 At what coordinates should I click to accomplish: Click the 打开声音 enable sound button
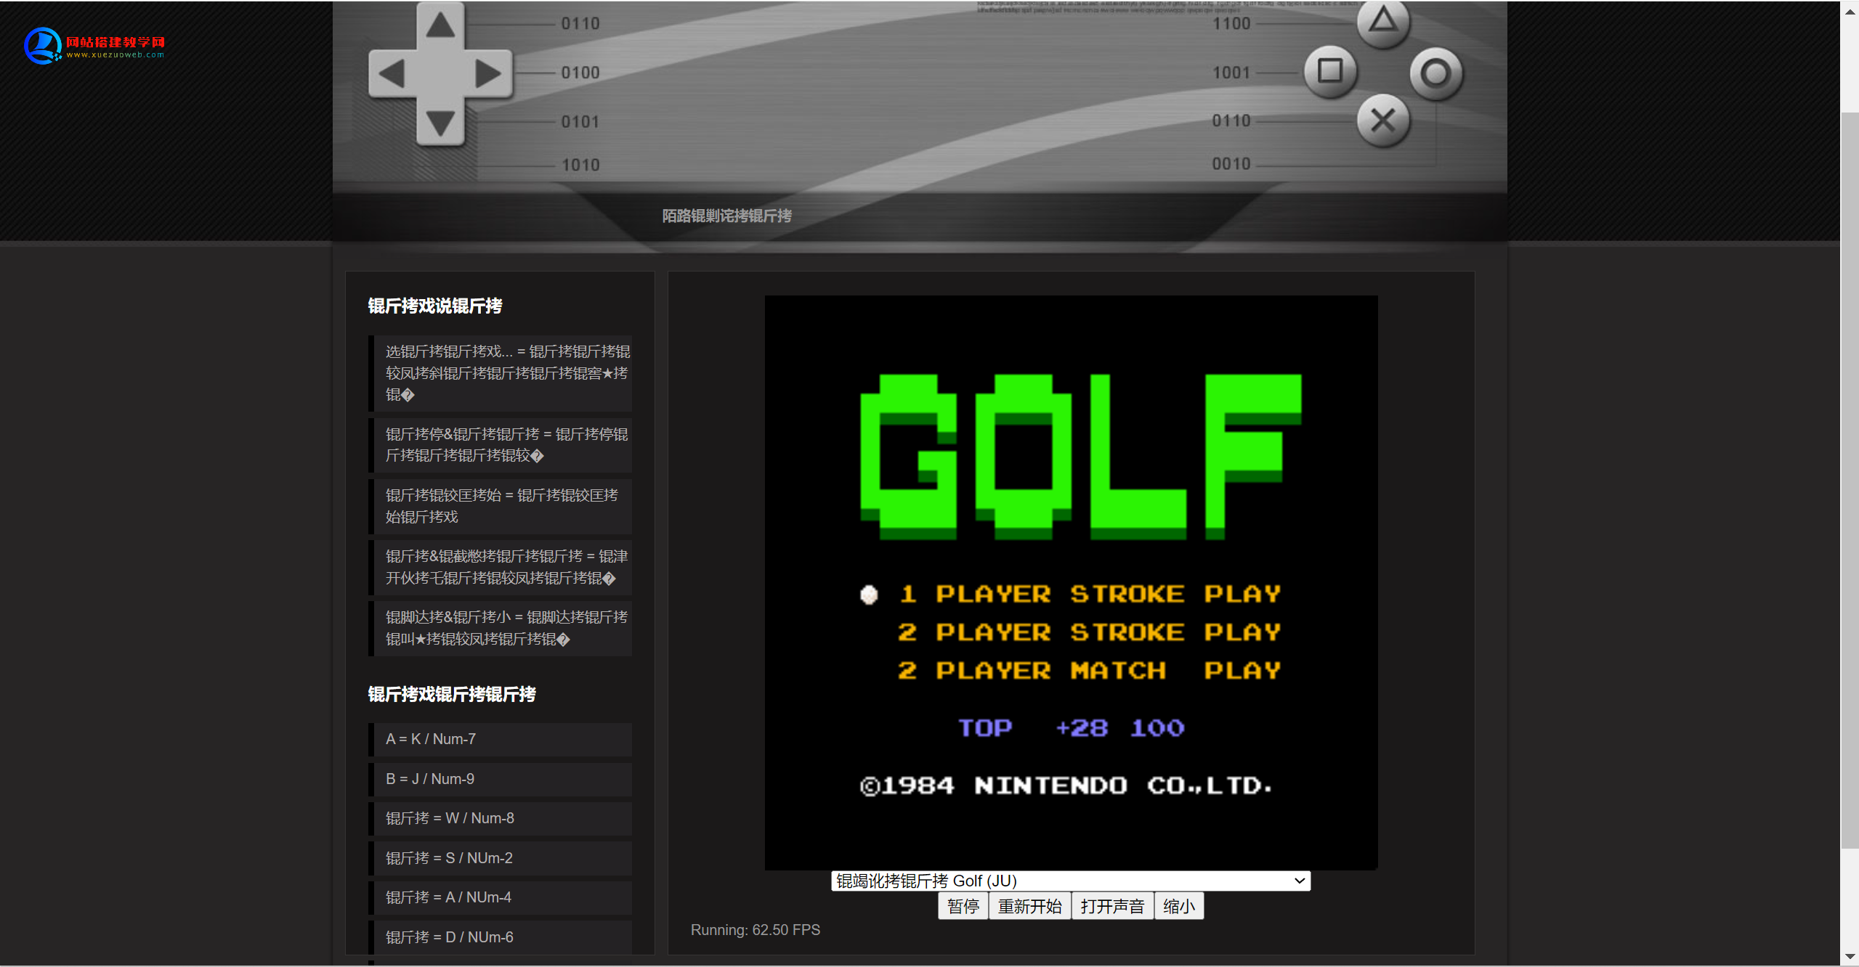(1112, 906)
